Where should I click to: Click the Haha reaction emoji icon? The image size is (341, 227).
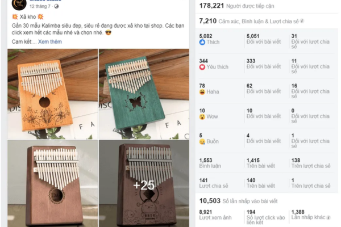(202, 92)
